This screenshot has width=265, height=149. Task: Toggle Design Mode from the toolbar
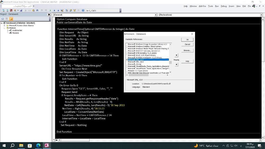coord(62,11)
